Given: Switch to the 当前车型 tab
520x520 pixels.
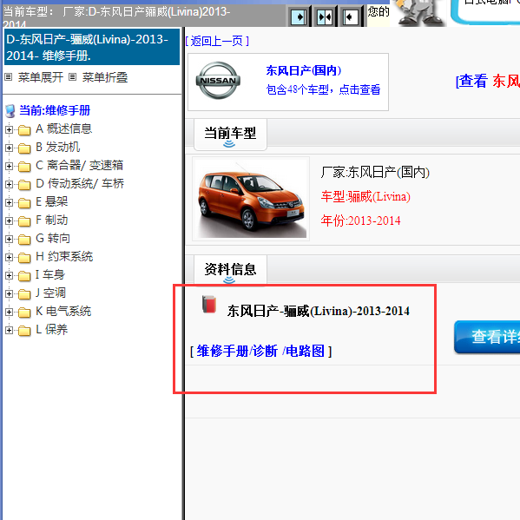Looking at the screenshot, I should [230, 134].
